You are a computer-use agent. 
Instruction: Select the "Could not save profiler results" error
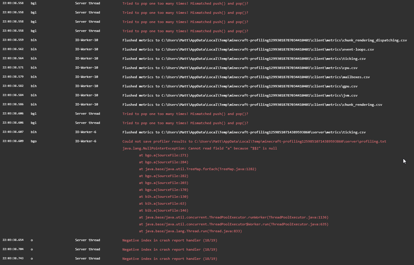[254, 141]
